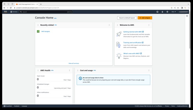Focus the AWS search input field

coord(46,12)
